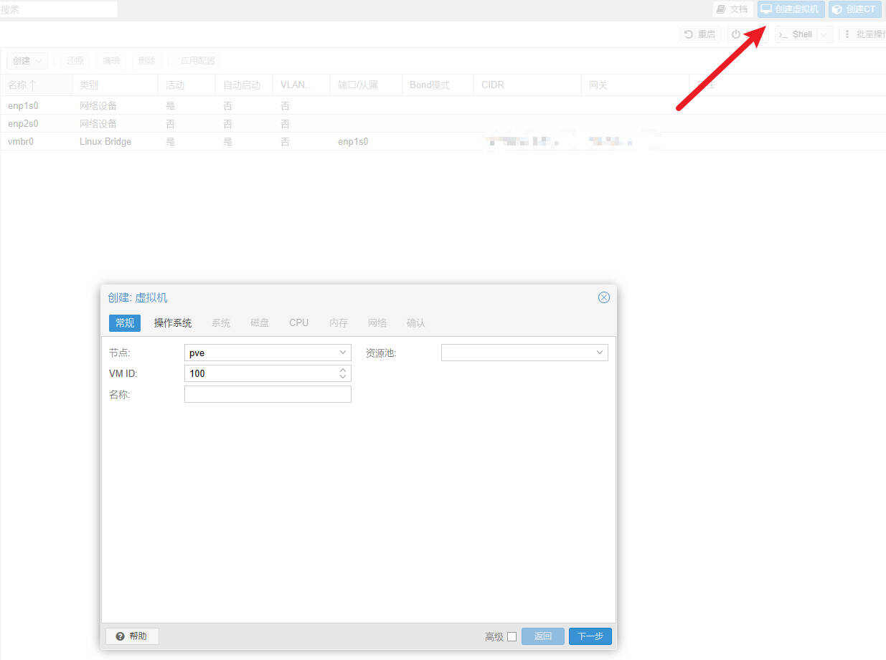Select the enp1s0 network row name
This screenshot has width=886, height=660.
[x=23, y=105]
